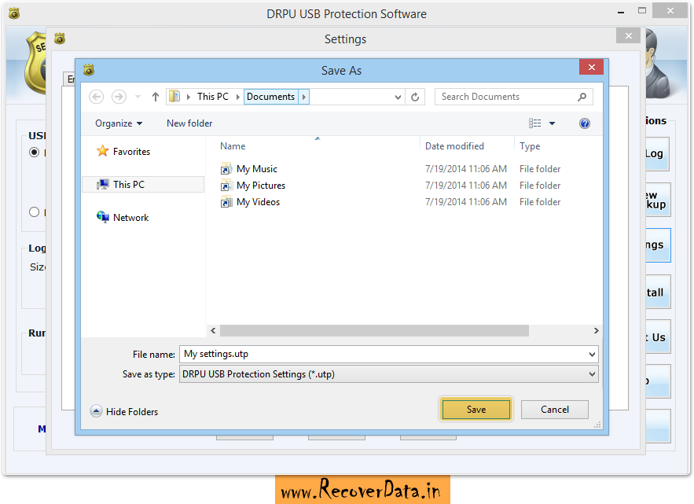This screenshot has width=694, height=504.
Task: Select the My Videos folder
Action: 258,202
